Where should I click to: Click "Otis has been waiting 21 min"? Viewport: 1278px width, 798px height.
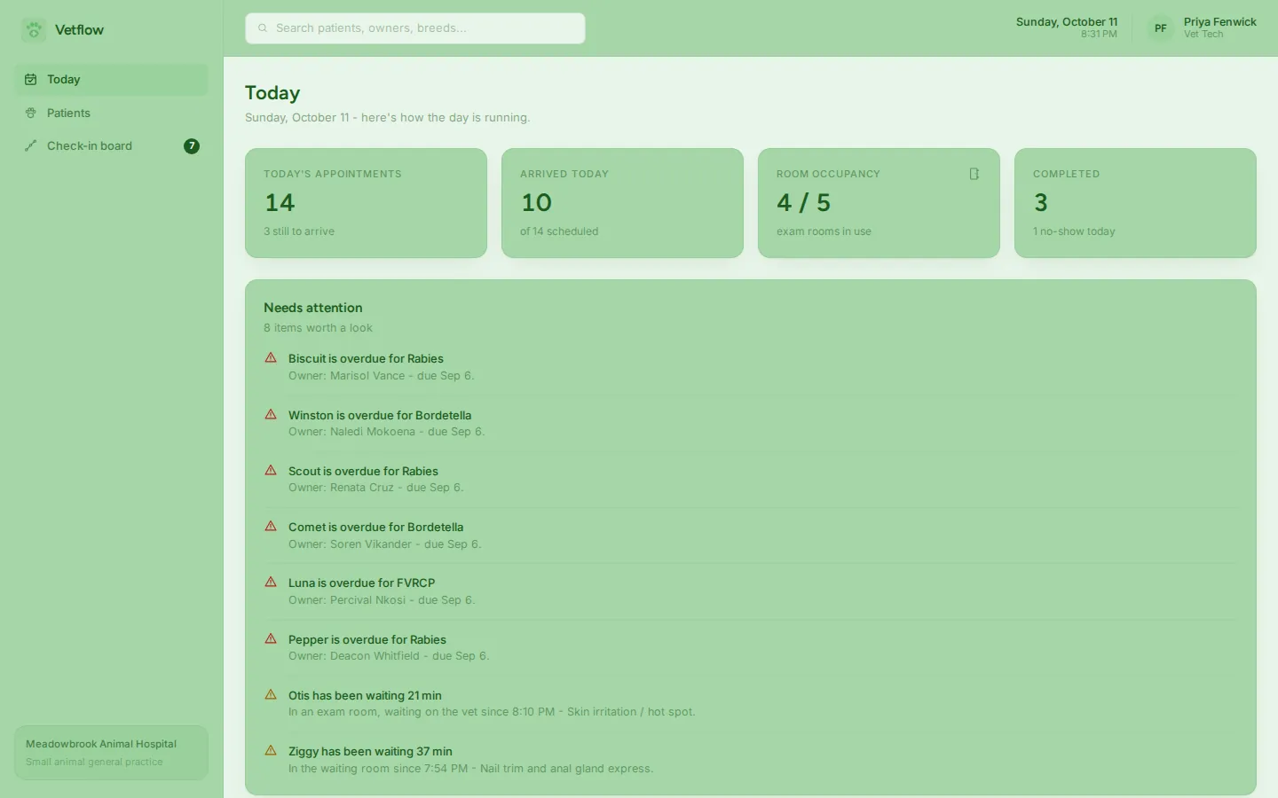[x=365, y=696]
